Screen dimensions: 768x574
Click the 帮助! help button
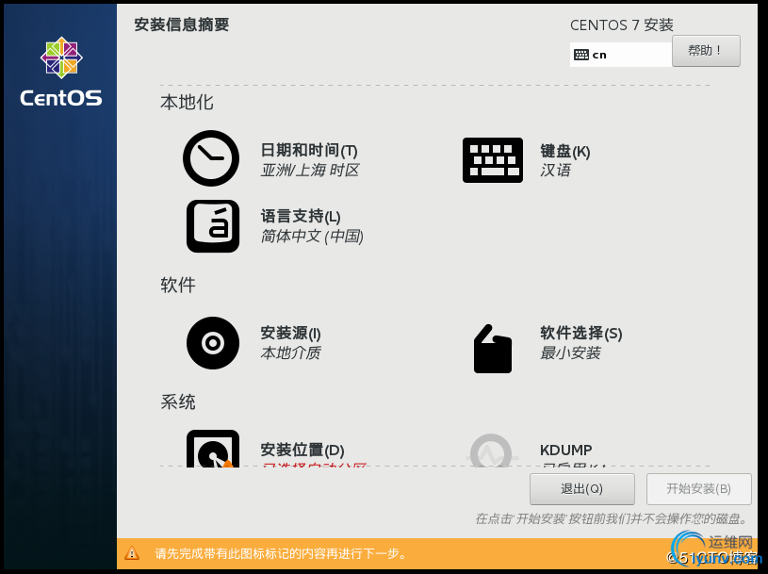[706, 51]
